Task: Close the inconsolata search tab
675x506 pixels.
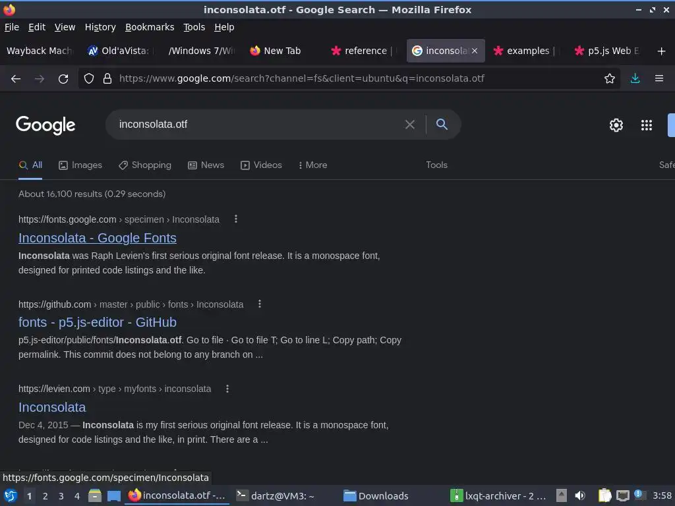Action: tap(475, 51)
